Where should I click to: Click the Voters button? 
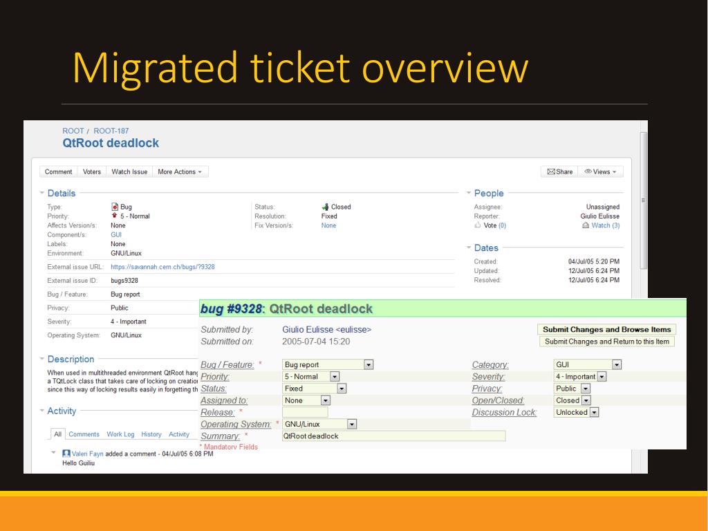click(x=92, y=171)
